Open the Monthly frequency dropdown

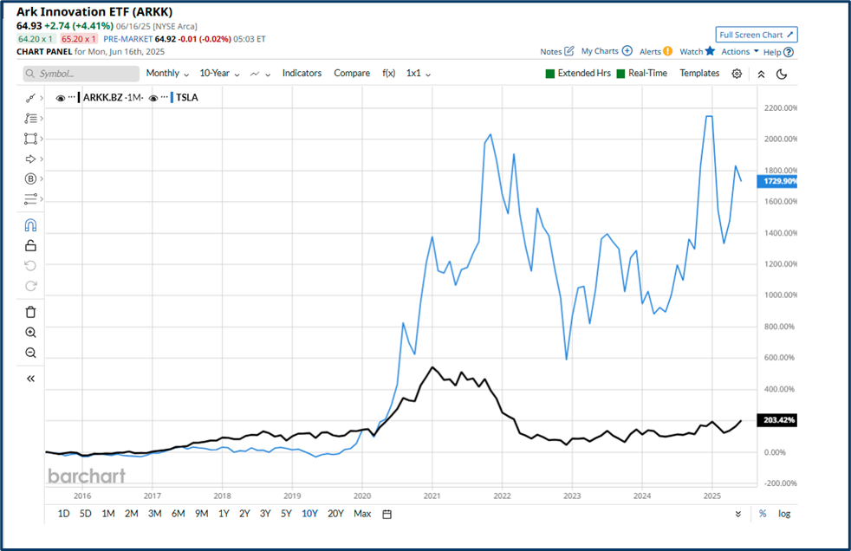click(x=166, y=74)
